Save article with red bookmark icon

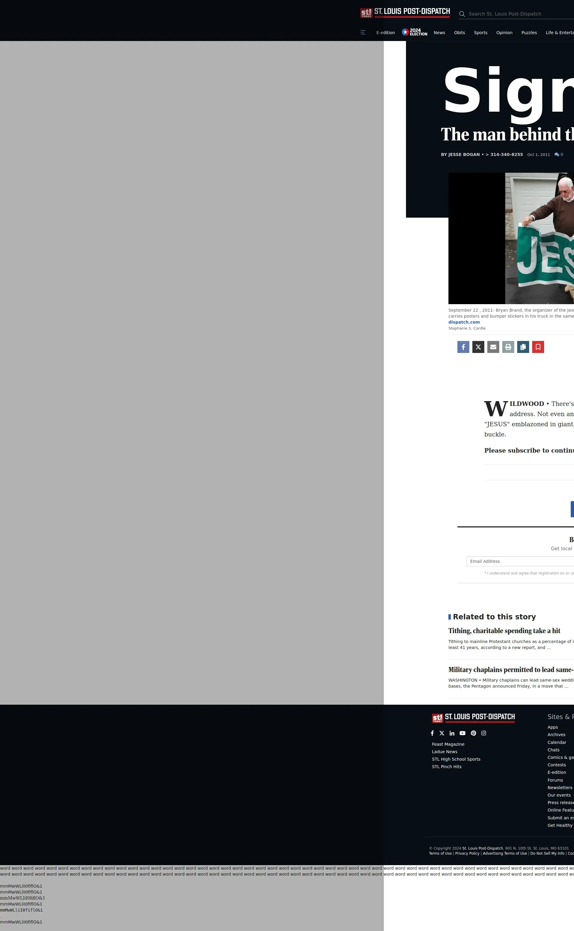538,347
